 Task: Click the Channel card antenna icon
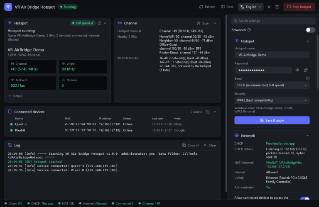120,23
